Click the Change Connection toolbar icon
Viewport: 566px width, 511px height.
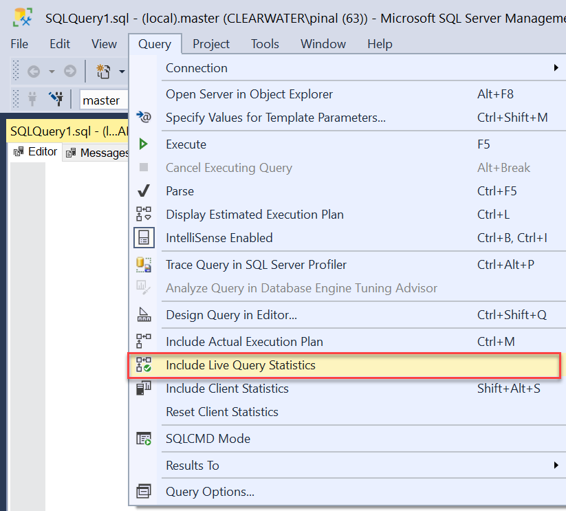(56, 98)
